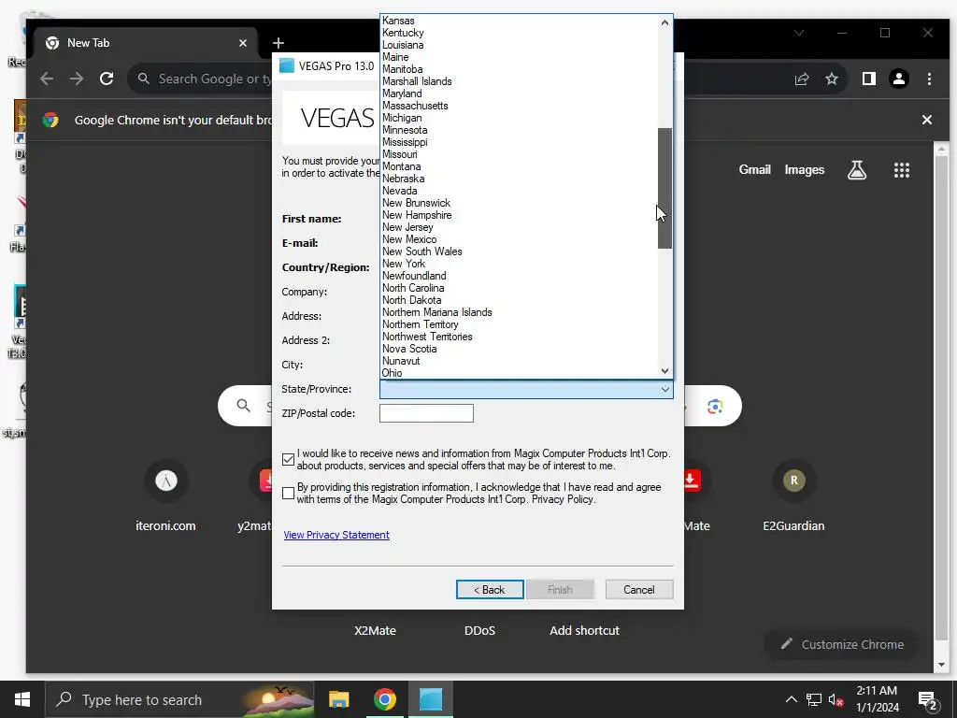Open Google apps grid icon
957x718 pixels.
point(902,170)
